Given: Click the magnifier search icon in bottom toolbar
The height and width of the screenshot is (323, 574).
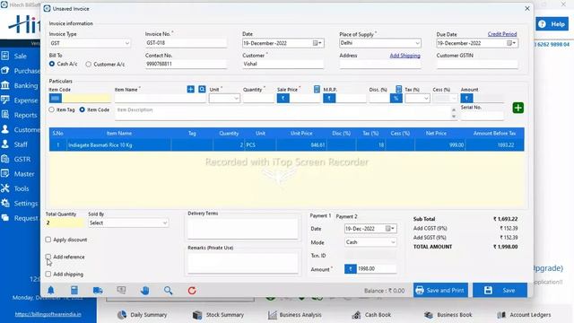Looking at the screenshot, I should coord(169,291).
